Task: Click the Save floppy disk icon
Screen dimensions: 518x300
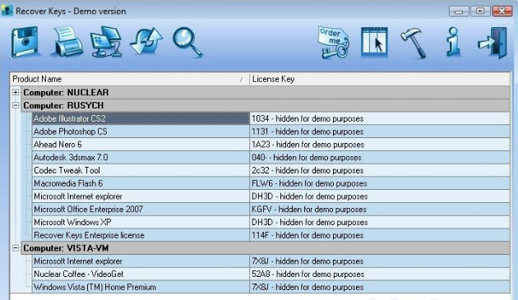Action: pos(25,42)
